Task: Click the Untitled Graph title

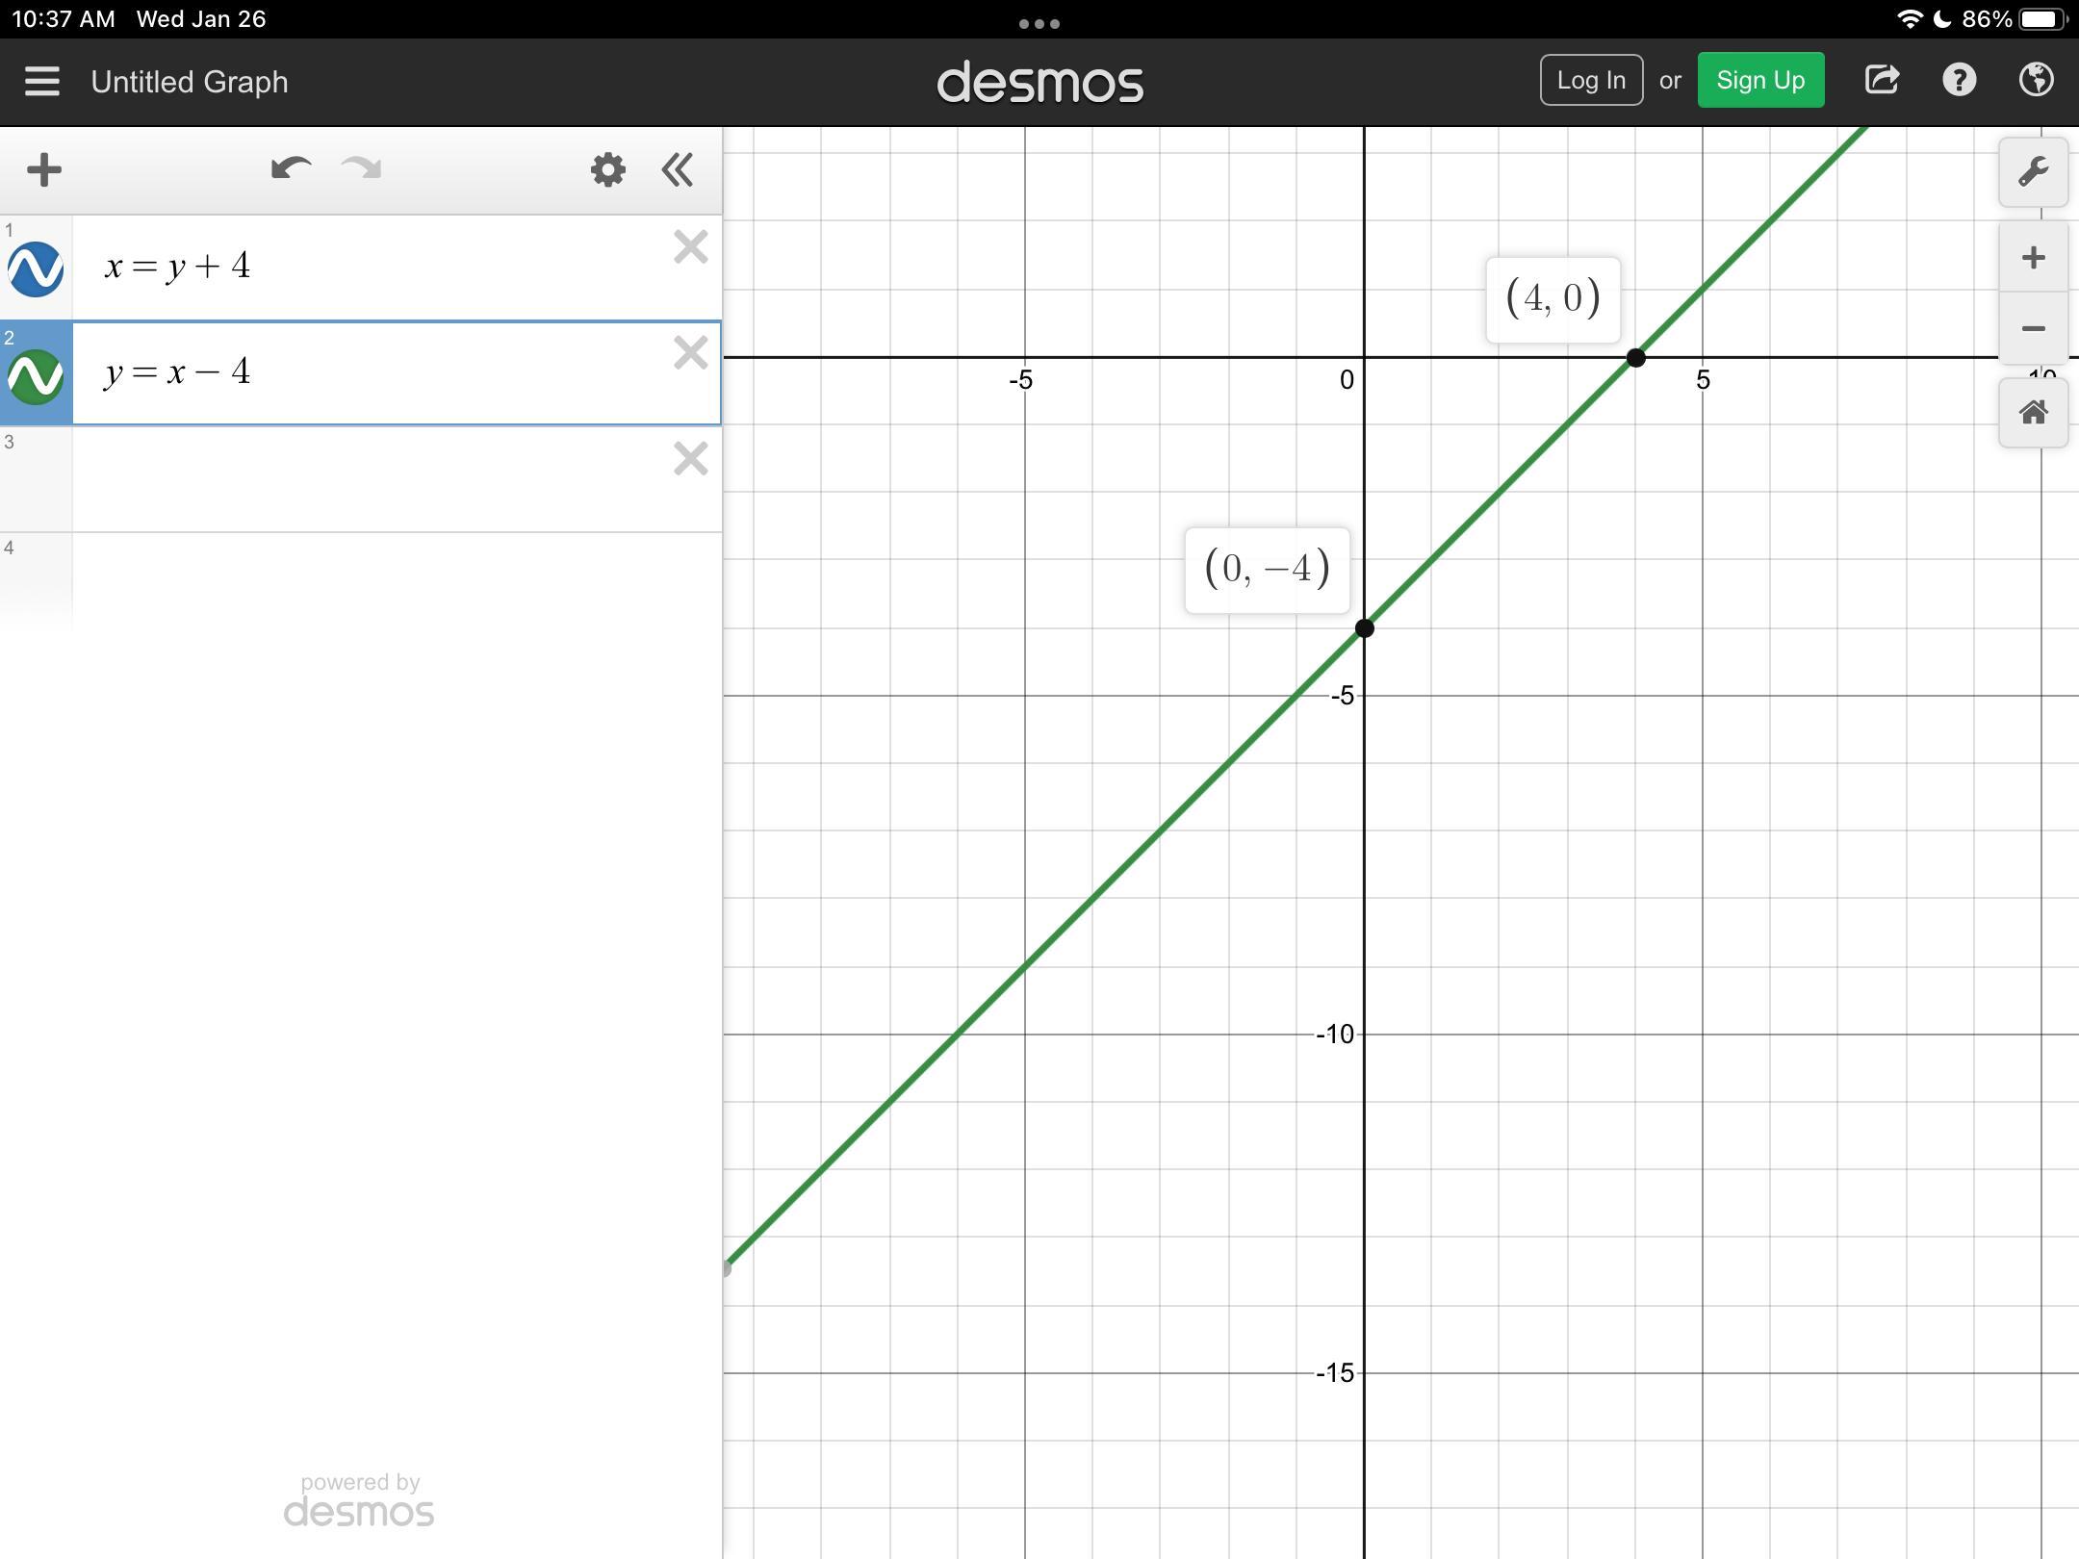Action: click(x=190, y=82)
